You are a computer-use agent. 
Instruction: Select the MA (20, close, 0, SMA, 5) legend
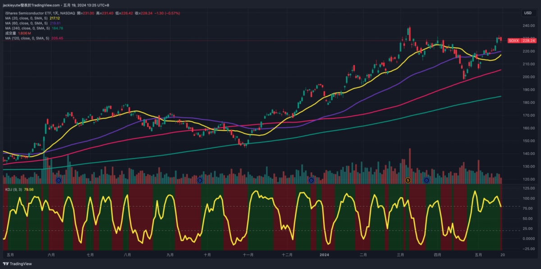point(29,18)
